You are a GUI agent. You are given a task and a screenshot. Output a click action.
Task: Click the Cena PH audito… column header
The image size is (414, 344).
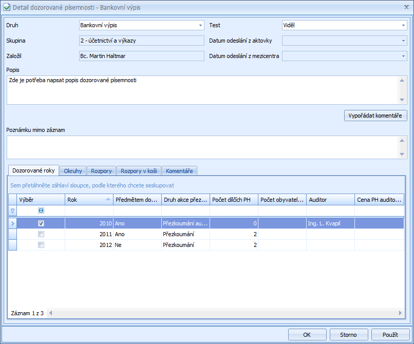(380, 200)
